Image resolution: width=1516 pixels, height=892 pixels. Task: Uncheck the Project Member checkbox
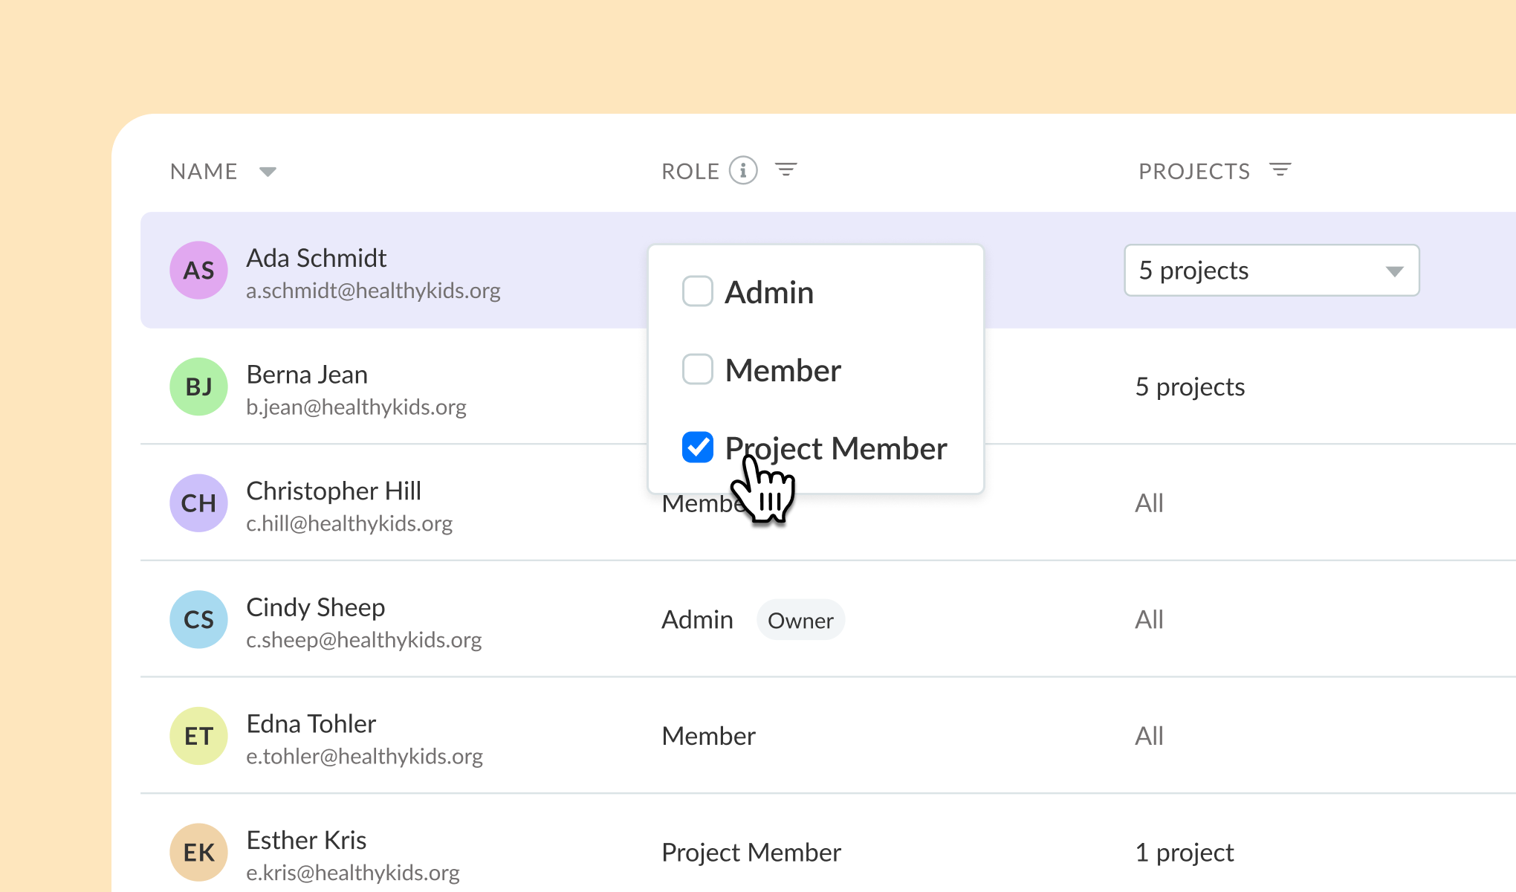pos(697,447)
